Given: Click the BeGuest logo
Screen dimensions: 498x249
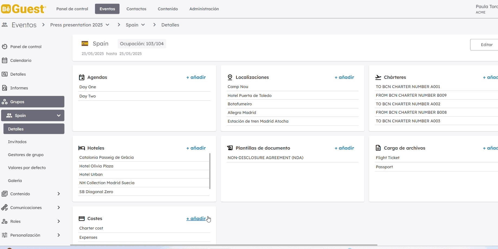Looking at the screenshot, I should click(x=24, y=9).
